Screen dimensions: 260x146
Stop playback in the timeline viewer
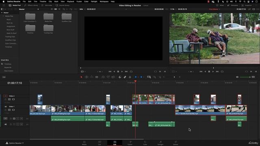(x=209, y=71)
